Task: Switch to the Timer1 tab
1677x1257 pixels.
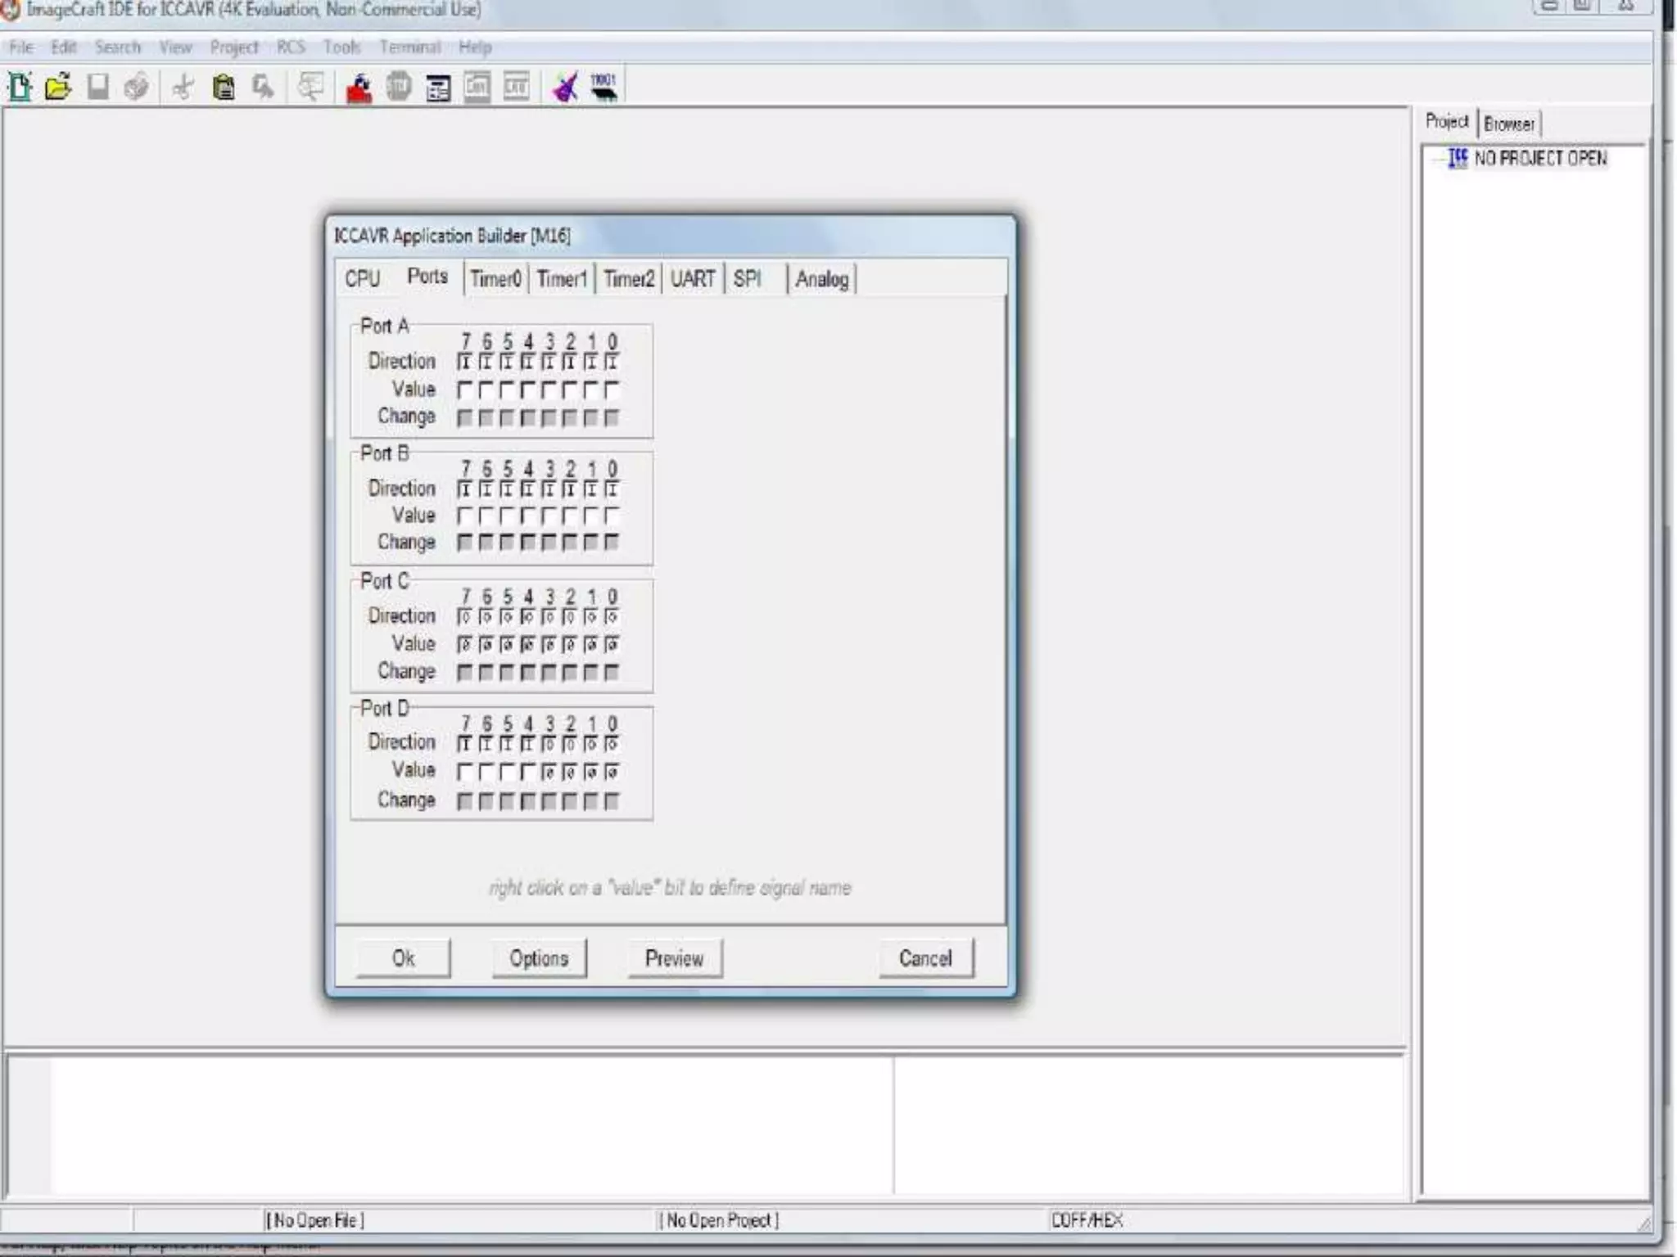Action: (562, 279)
